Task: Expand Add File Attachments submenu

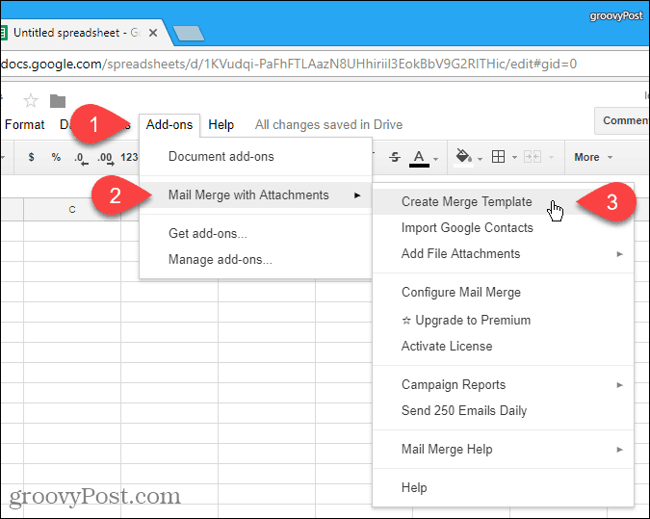Action: 504,253
